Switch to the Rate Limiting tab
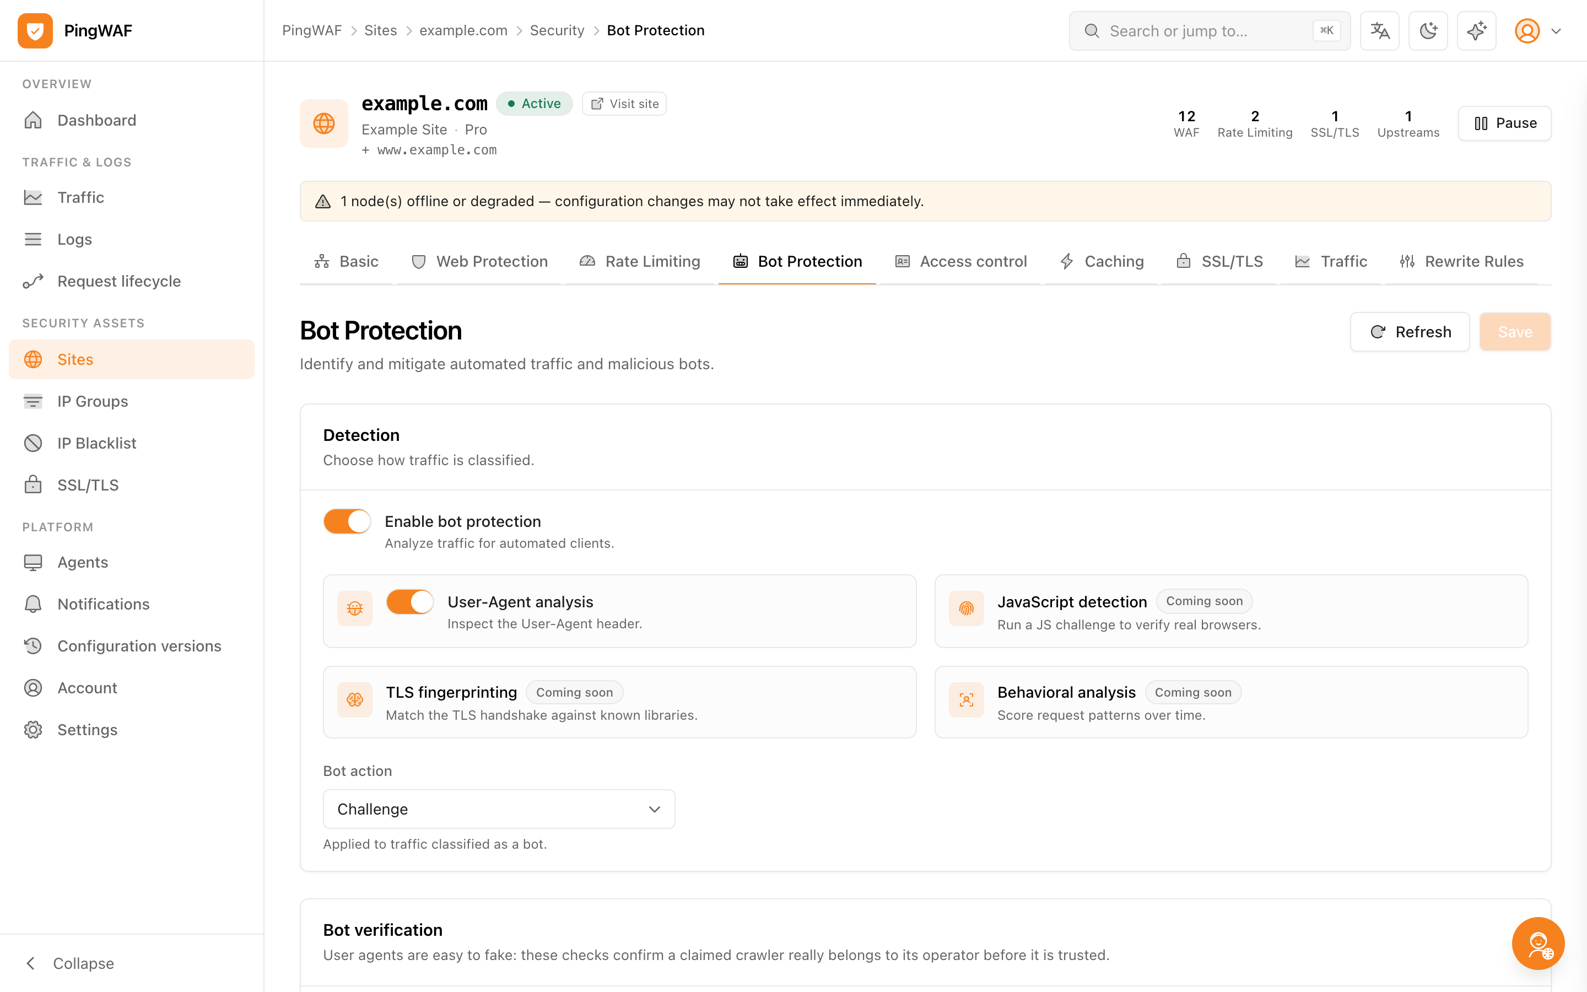This screenshot has height=992, width=1587. click(640, 262)
